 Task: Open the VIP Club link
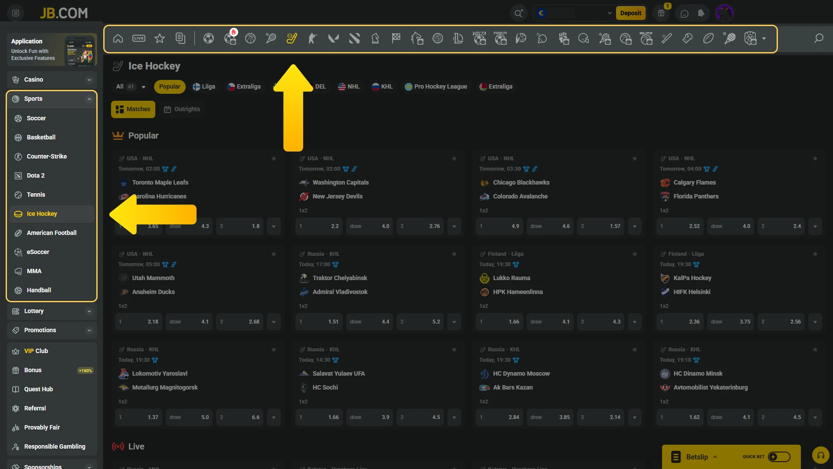(52, 351)
